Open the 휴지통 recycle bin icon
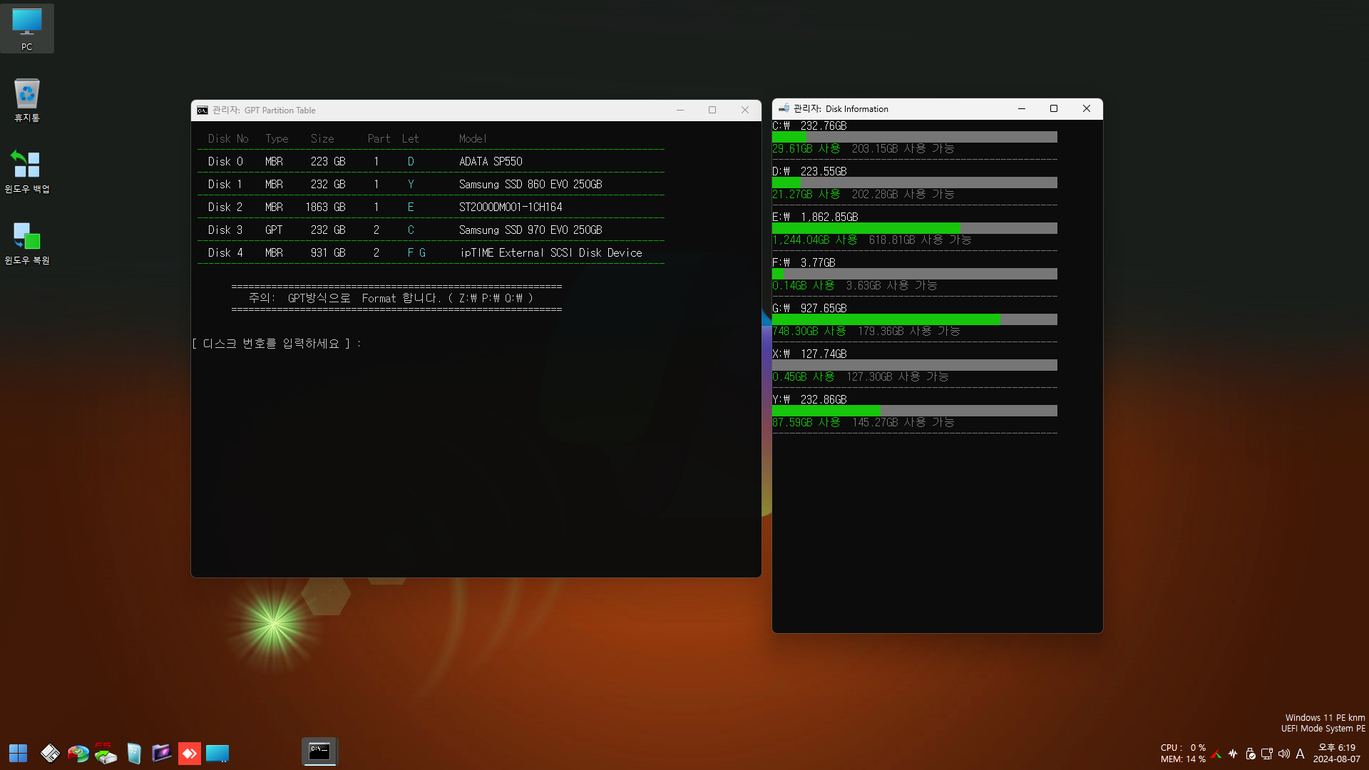The height and width of the screenshot is (770, 1369). tap(26, 100)
